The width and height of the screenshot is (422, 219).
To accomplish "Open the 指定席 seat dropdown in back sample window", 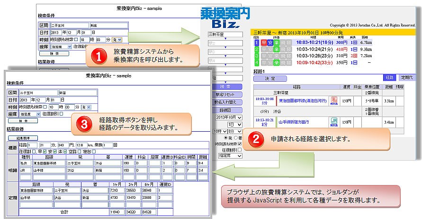I will pos(61,47).
